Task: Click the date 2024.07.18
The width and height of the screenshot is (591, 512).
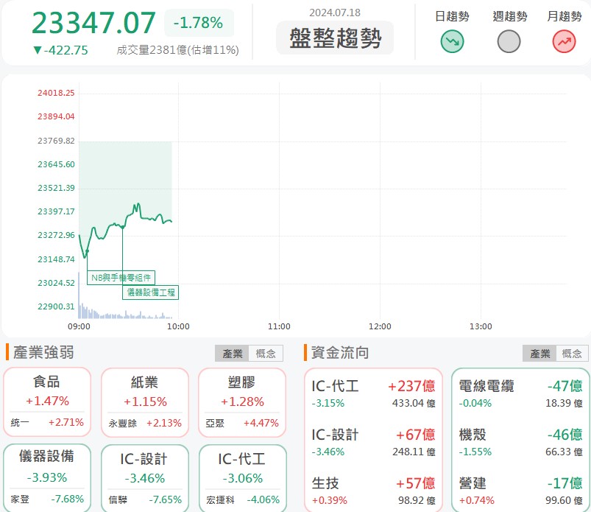Action: (x=335, y=13)
